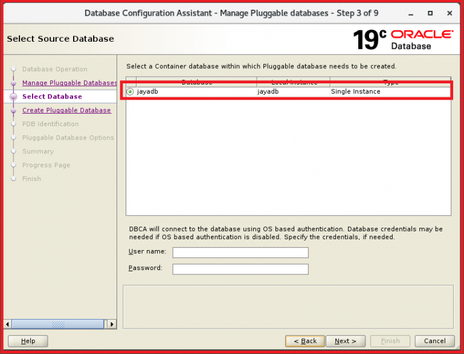Click the Type column header
The image size is (464, 354).
(390, 82)
